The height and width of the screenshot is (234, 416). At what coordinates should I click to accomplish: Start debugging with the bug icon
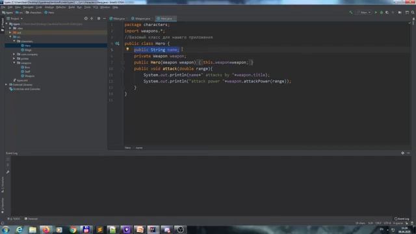coord(382,12)
